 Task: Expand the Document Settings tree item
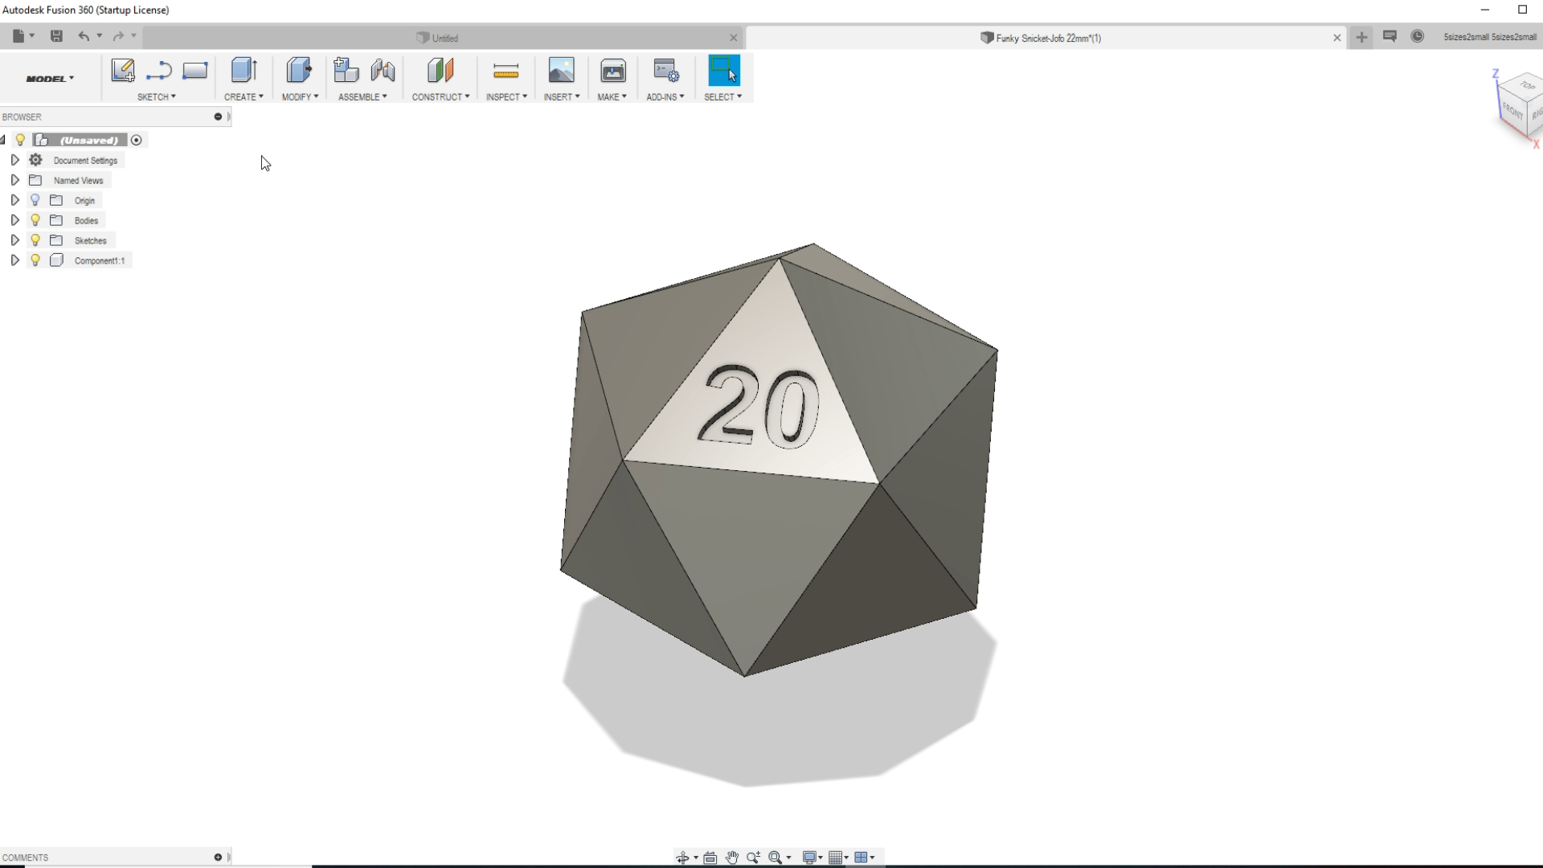tap(14, 160)
